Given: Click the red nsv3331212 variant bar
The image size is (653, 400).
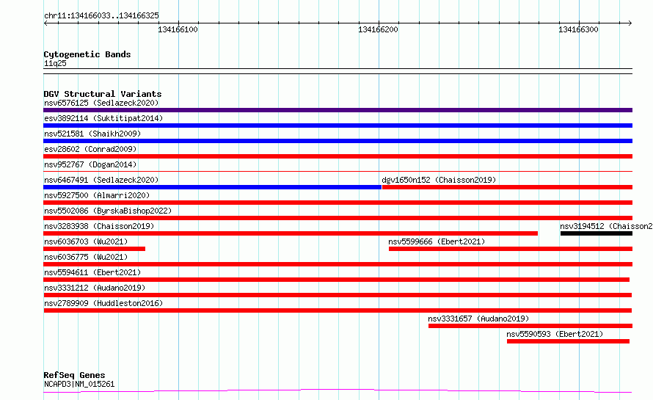Looking at the screenshot, I should point(338,295).
